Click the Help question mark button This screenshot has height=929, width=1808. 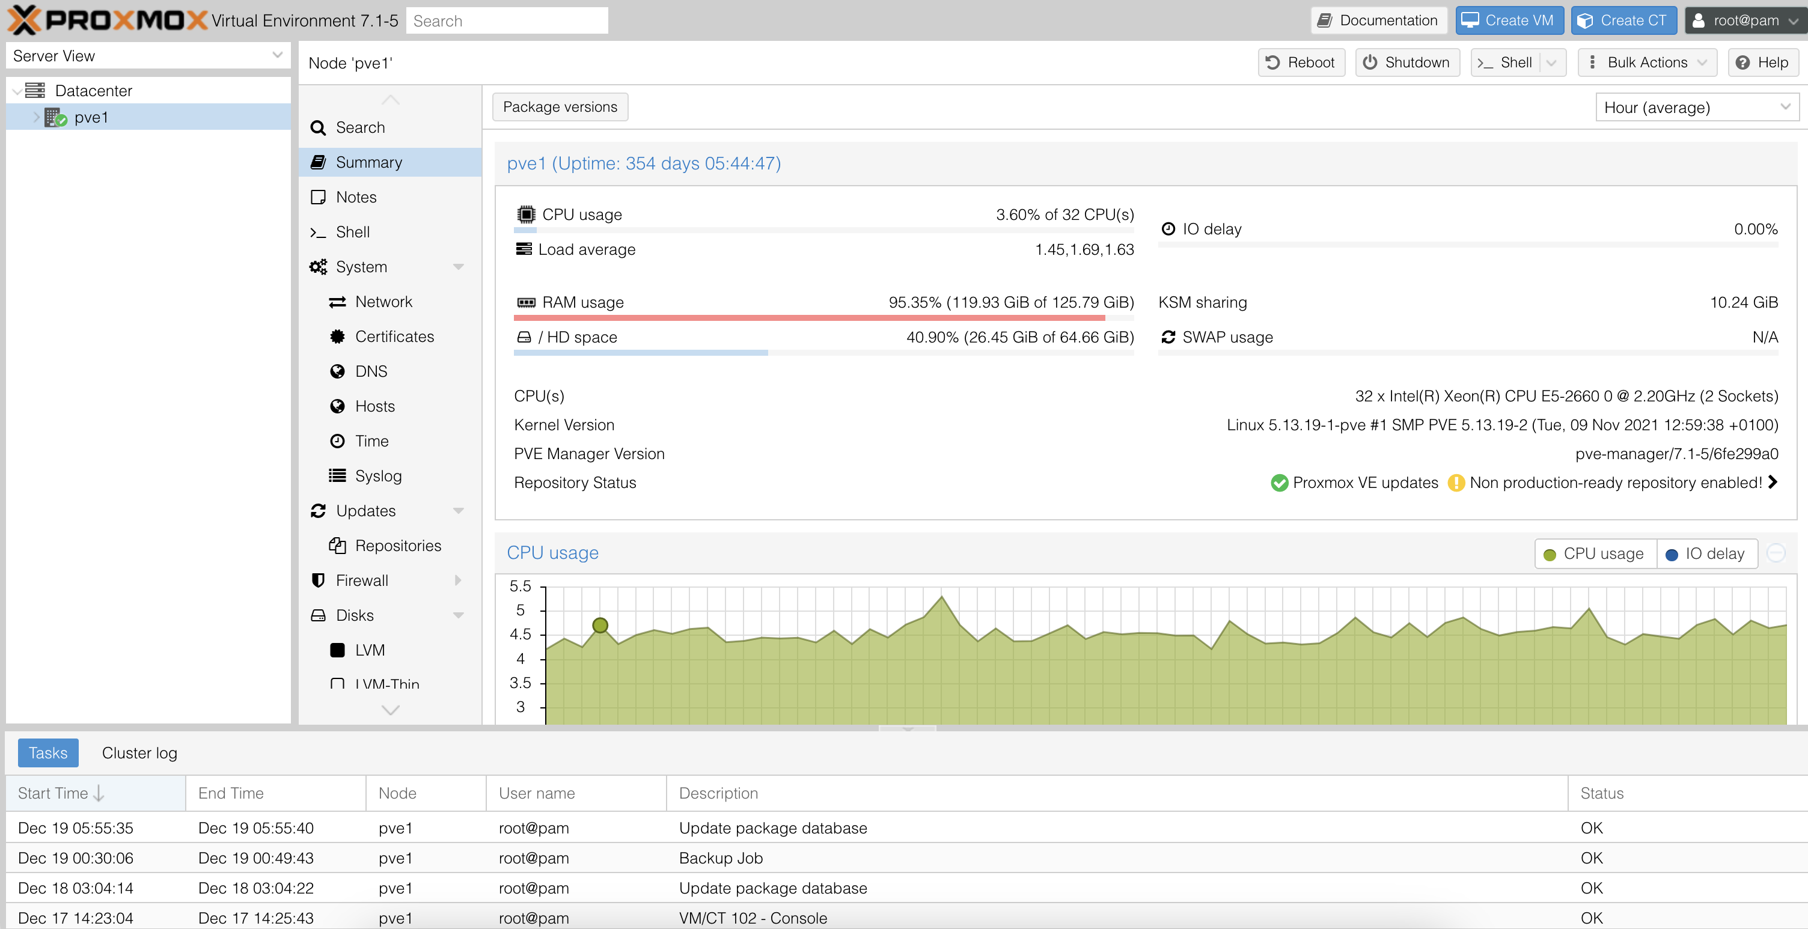tap(1762, 62)
